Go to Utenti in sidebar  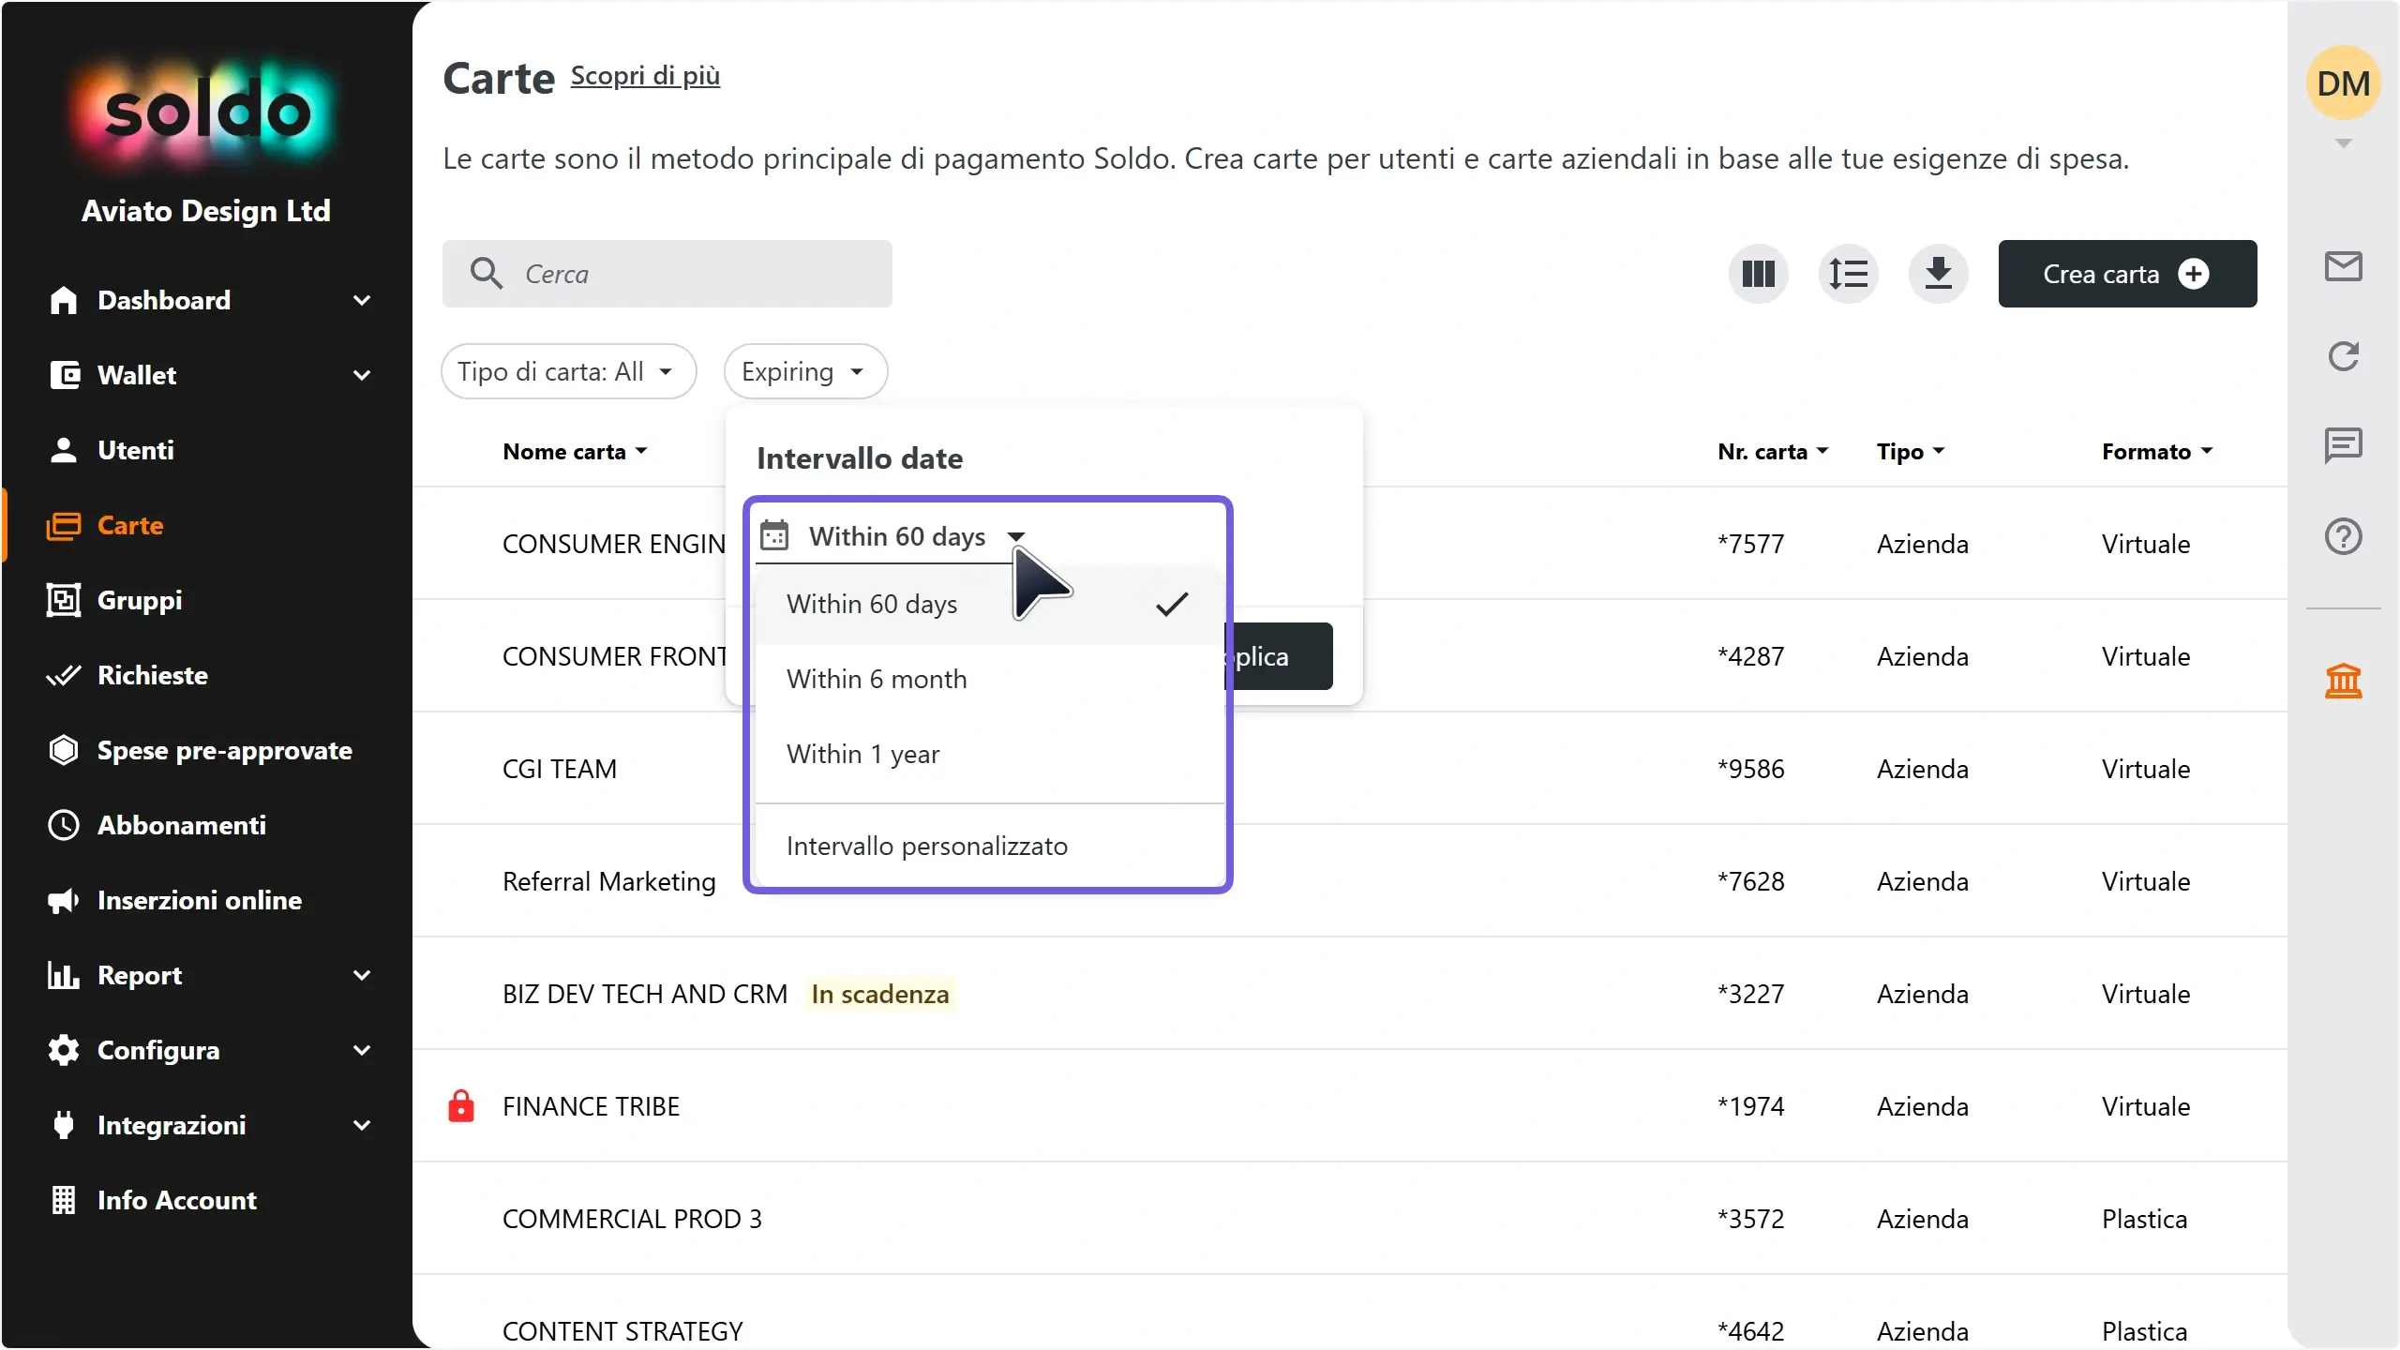(136, 450)
